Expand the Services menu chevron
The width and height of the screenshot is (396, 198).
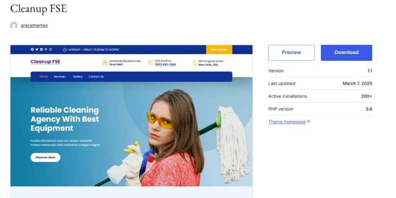click(67, 77)
